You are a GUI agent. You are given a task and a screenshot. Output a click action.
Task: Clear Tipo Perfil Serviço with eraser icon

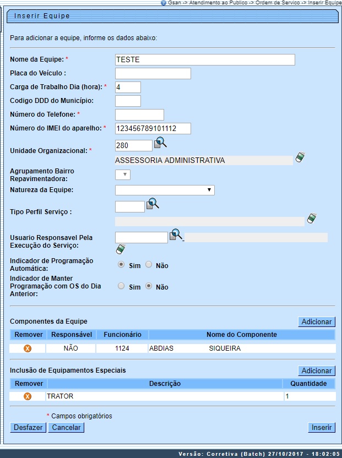tap(312, 218)
